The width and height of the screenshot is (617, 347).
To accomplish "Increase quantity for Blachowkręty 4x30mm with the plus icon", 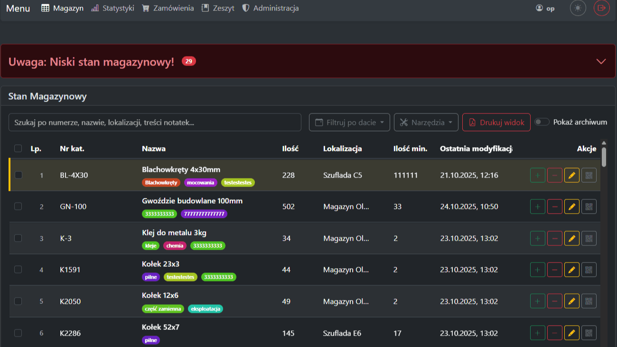I will 537,175.
